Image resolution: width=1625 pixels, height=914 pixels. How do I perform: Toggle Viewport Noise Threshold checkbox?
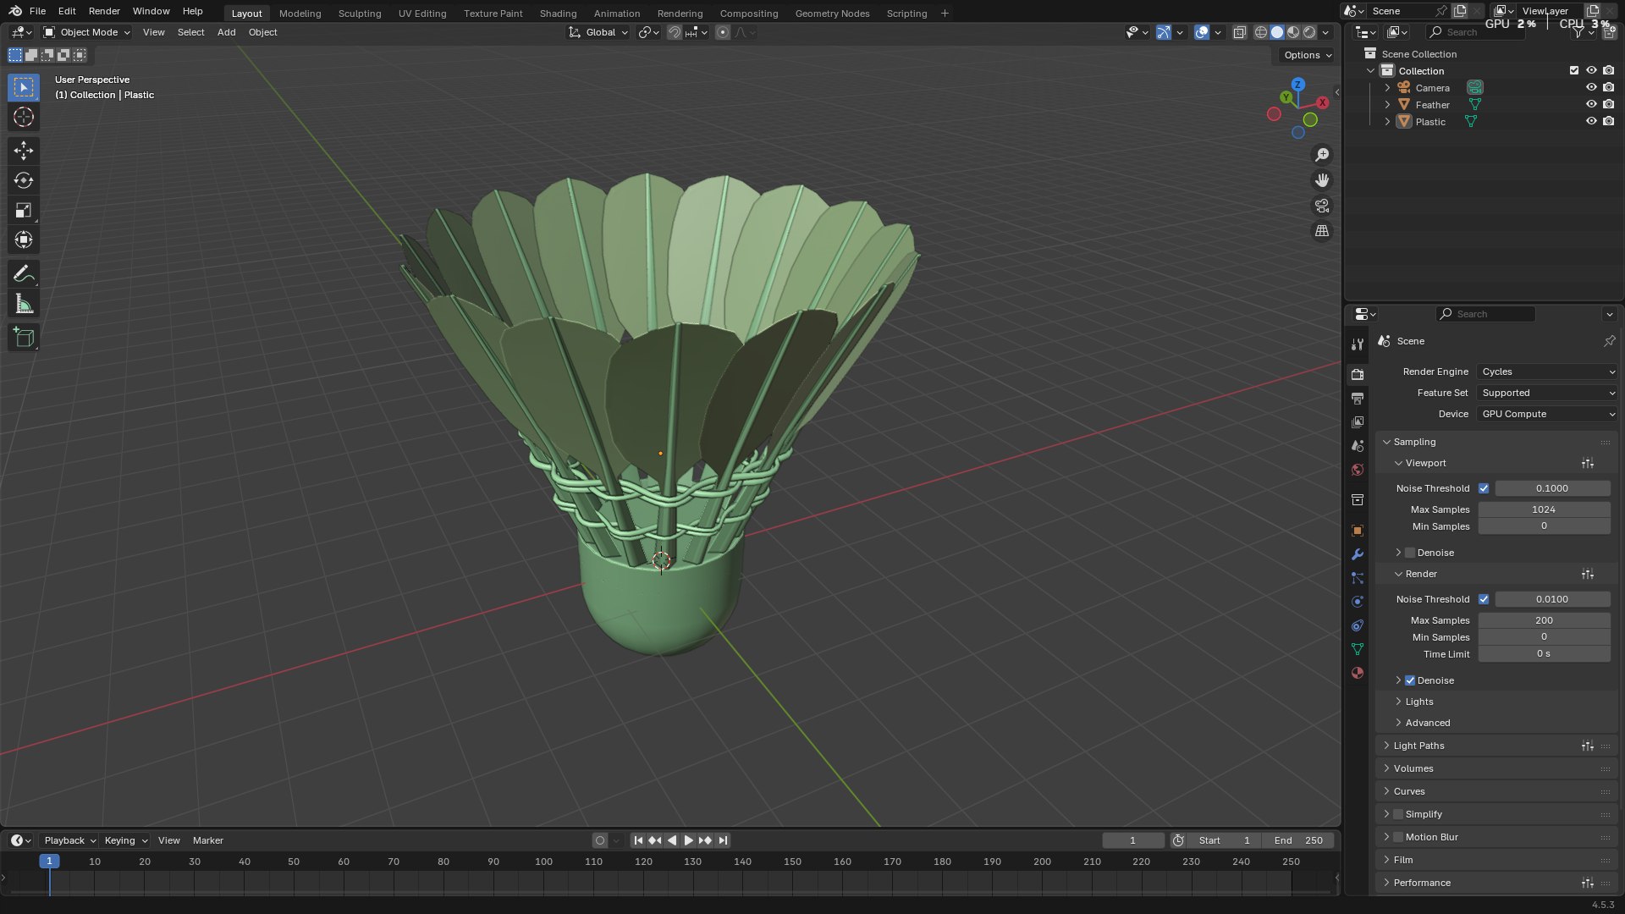pos(1484,488)
